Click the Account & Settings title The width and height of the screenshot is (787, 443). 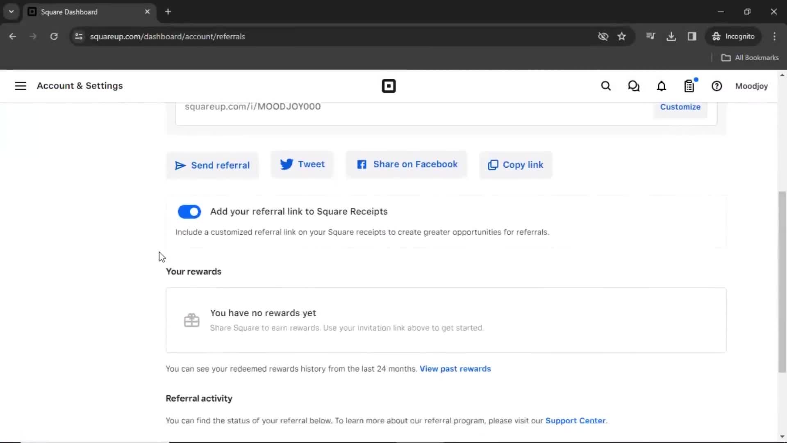(x=80, y=86)
